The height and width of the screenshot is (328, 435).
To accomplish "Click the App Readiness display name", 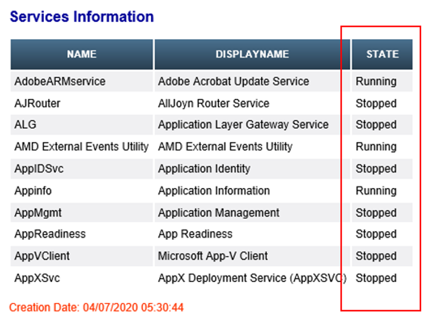I will (252, 234).
